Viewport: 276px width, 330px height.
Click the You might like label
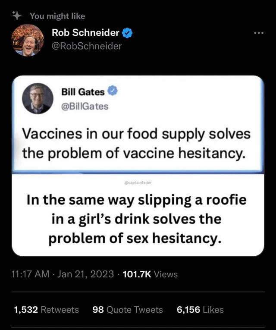click(57, 16)
